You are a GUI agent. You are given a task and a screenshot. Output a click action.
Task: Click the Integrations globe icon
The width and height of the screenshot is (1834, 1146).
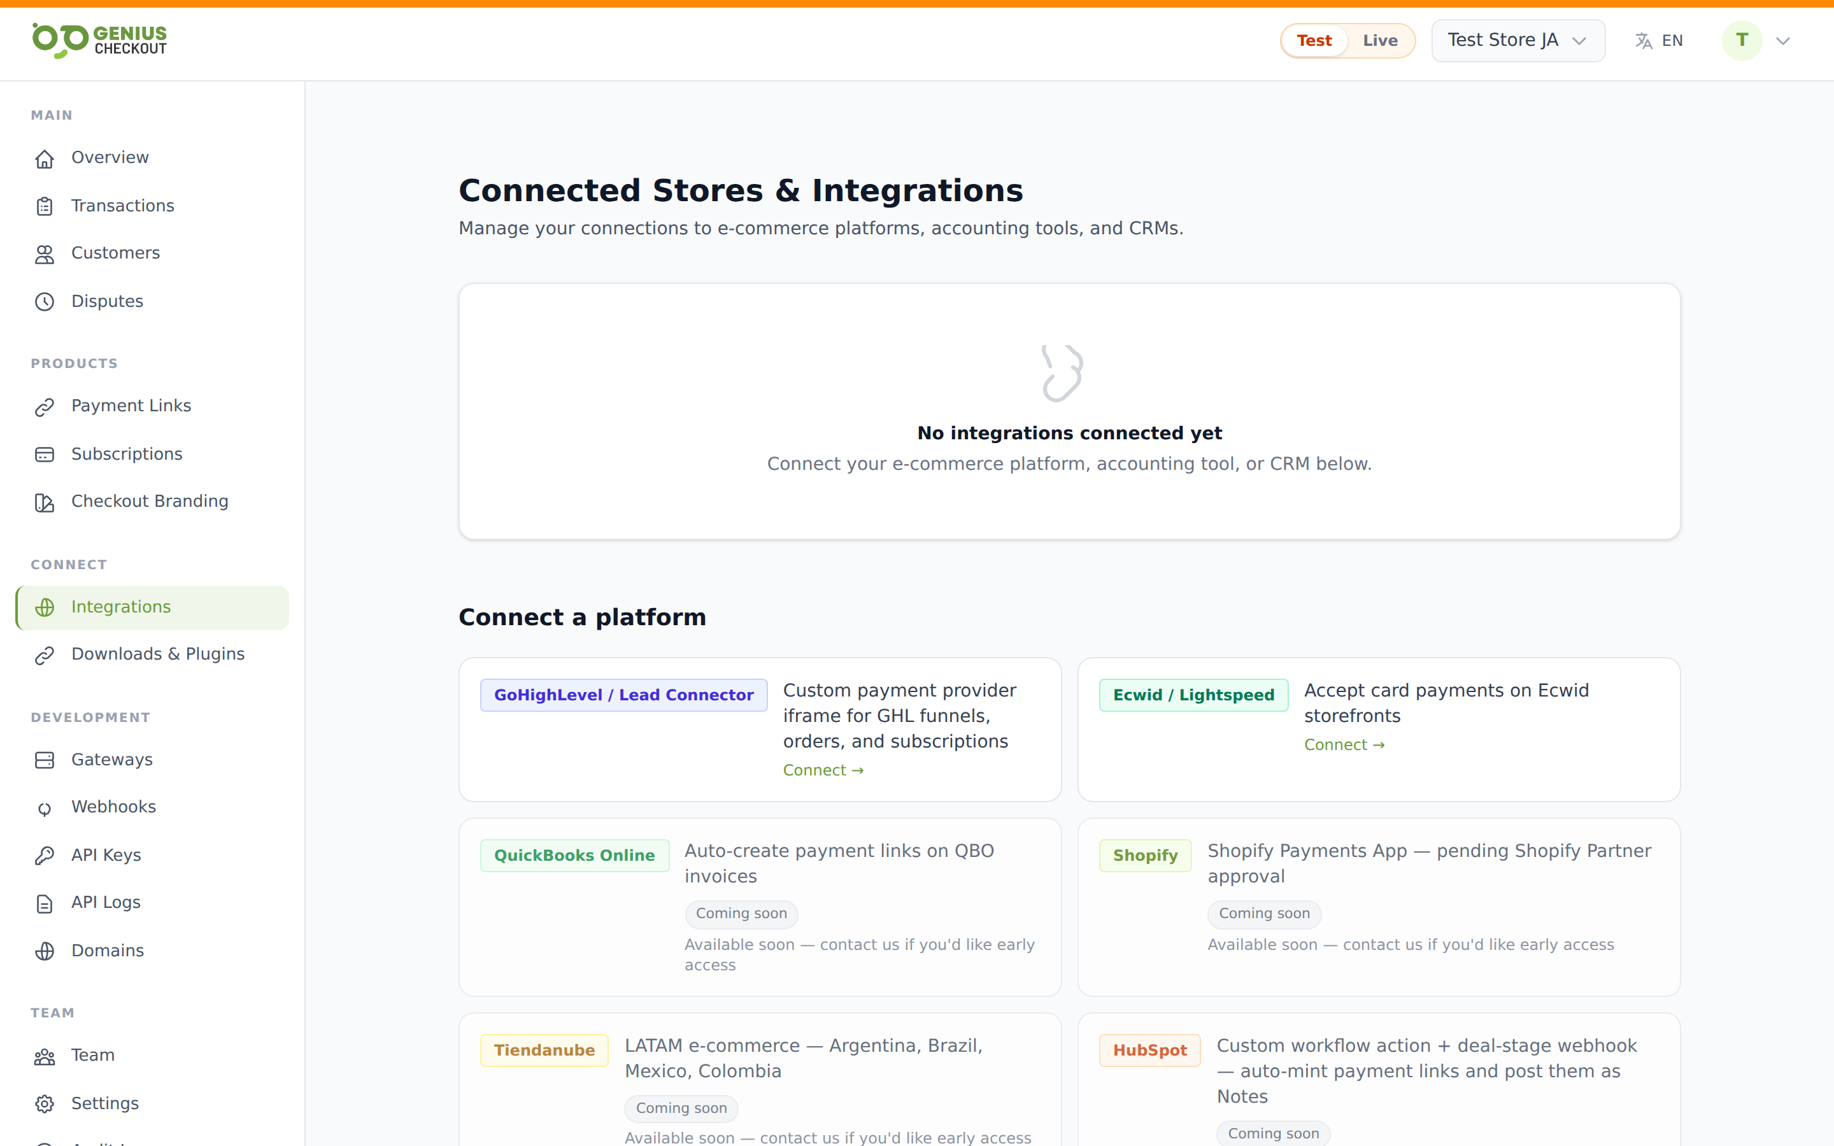[x=45, y=608]
